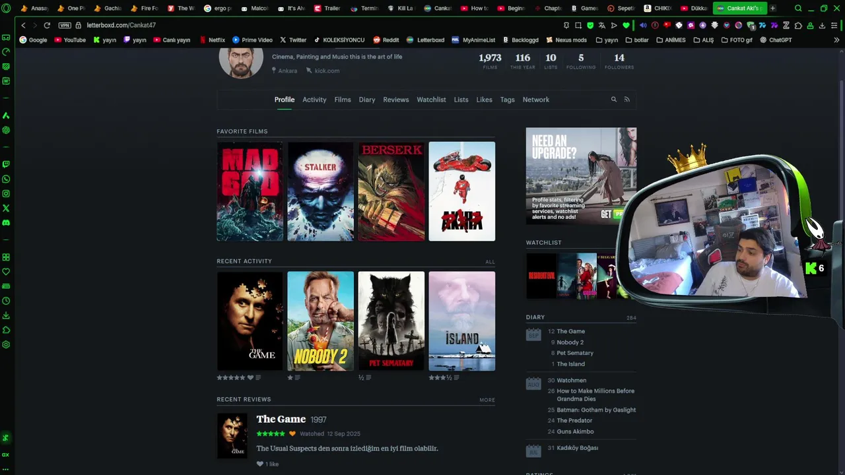Reload the page with the refresh icon
This screenshot has height=475, width=845.
click(x=47, y=25)
